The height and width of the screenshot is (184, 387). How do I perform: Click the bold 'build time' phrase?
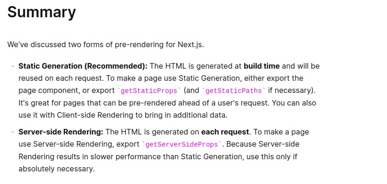tap(261, 66)
